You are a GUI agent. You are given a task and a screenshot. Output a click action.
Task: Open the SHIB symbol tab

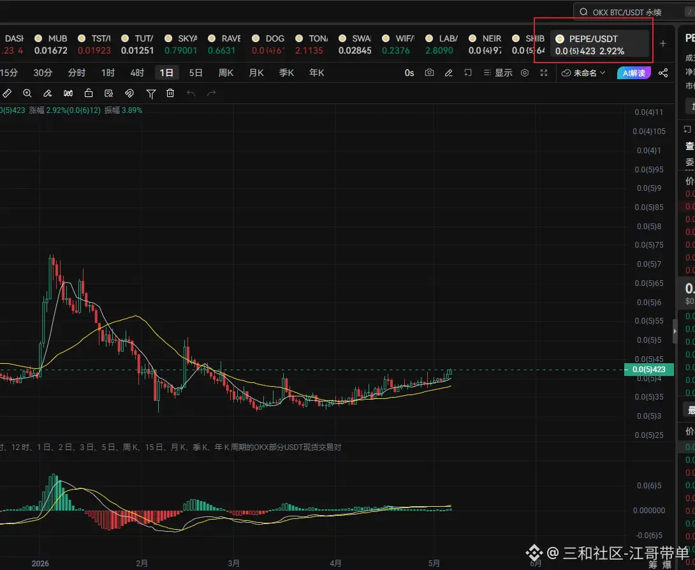(x=529, y=44)
